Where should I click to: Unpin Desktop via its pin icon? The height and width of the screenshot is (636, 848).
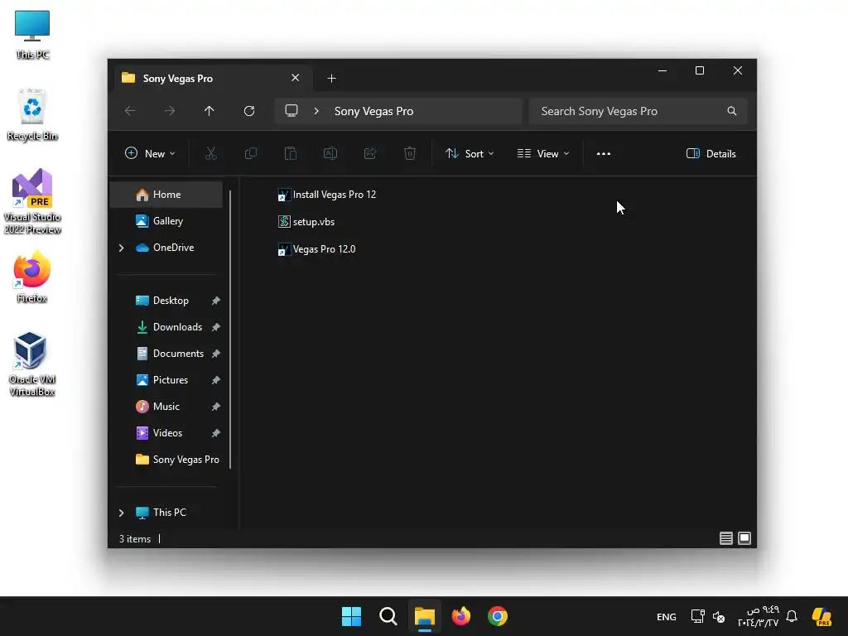click(216, 301)
